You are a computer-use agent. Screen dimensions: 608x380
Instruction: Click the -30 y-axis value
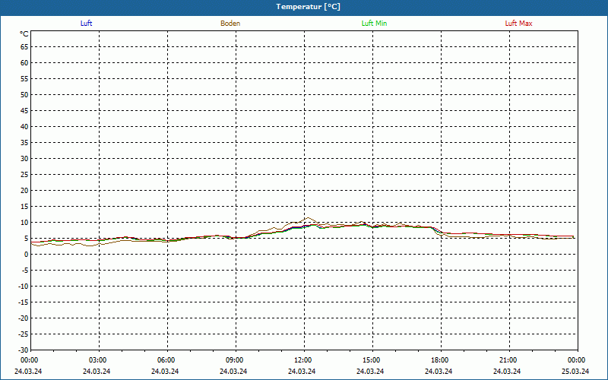(24, 350)
